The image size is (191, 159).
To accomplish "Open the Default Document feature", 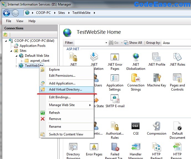I will click(x=177, y=130).
